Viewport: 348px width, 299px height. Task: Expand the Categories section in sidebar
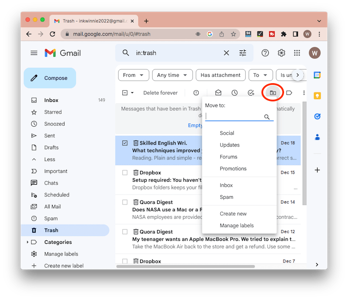pyautogui.click(x=28, y=242)
